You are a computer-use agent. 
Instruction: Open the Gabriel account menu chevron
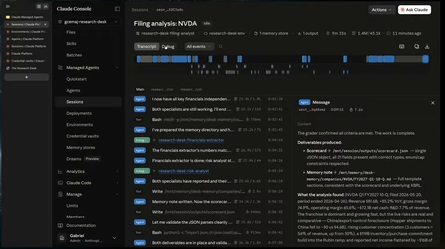[114, 238]
